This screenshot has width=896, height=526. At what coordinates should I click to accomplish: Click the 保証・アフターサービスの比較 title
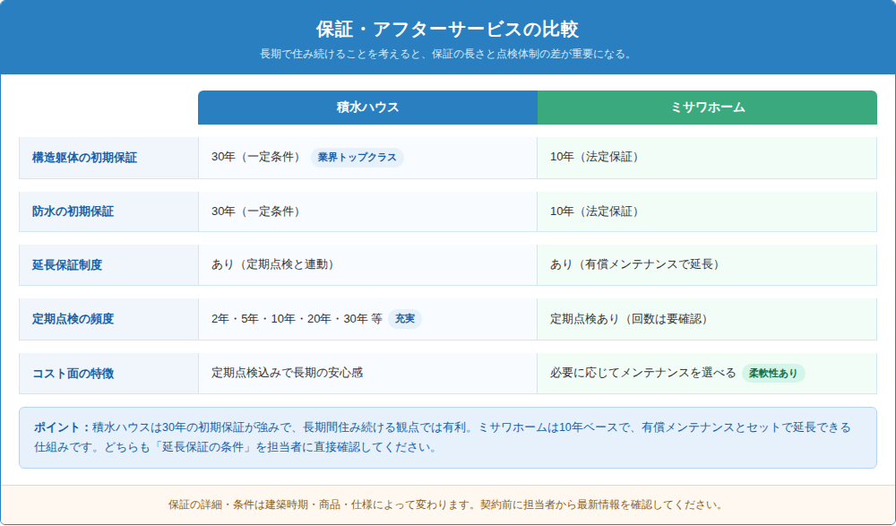pyautogui.click(x=447, y=29)
